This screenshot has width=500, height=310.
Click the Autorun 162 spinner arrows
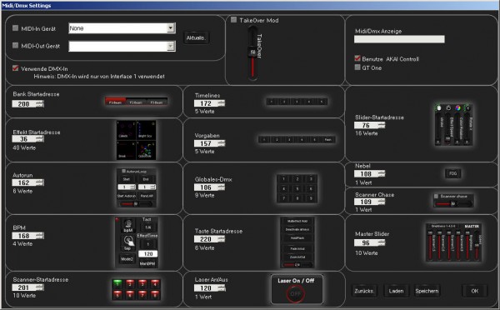point(39,182)
